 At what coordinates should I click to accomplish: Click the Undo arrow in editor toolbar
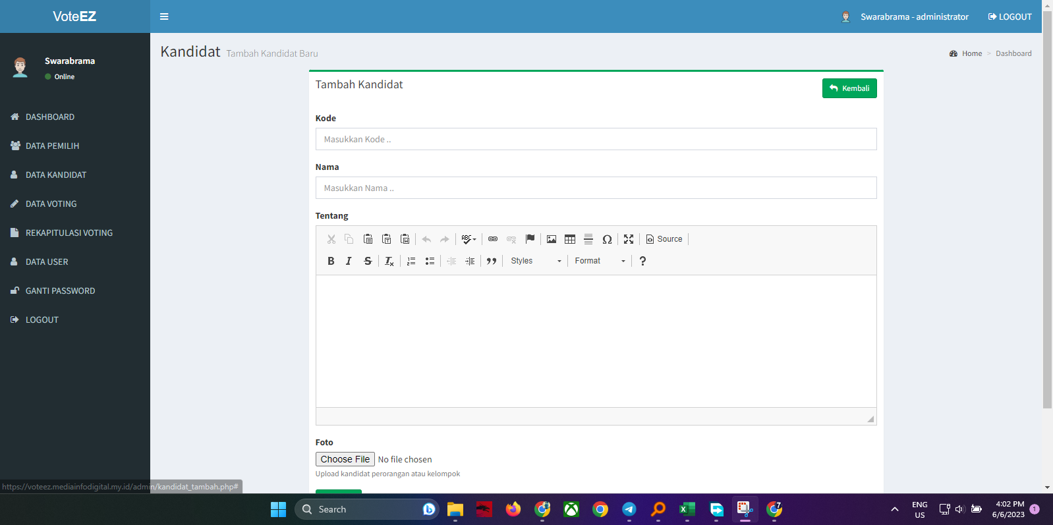coord(426,239)
